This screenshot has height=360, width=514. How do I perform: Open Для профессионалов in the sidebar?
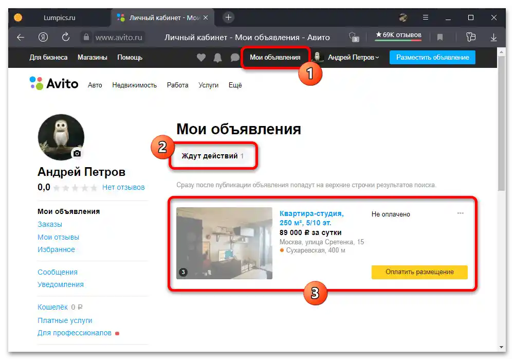pyautogui.click(x=75, y=333)
